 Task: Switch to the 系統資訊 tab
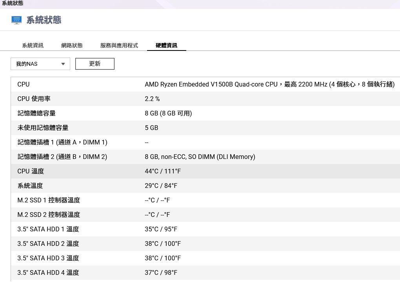point(33,45)
